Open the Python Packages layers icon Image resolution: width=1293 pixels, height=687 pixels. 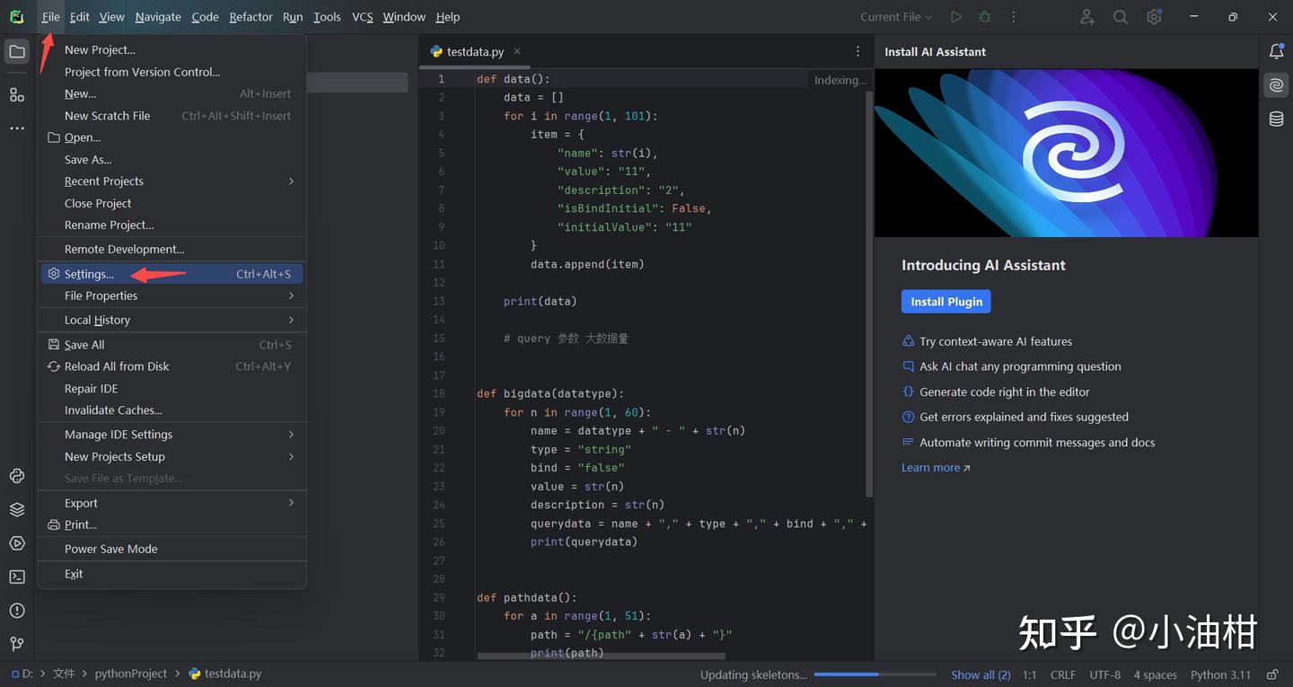pyautogui.click(x=17, y=509)
